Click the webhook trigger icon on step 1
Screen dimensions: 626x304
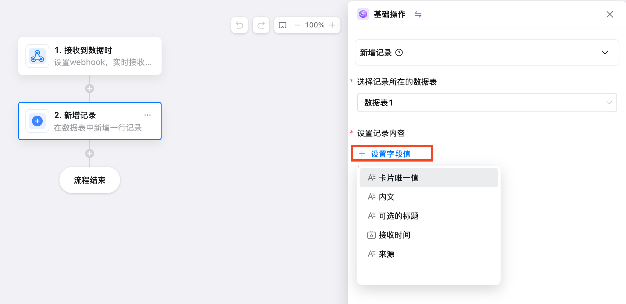(37, 56)
